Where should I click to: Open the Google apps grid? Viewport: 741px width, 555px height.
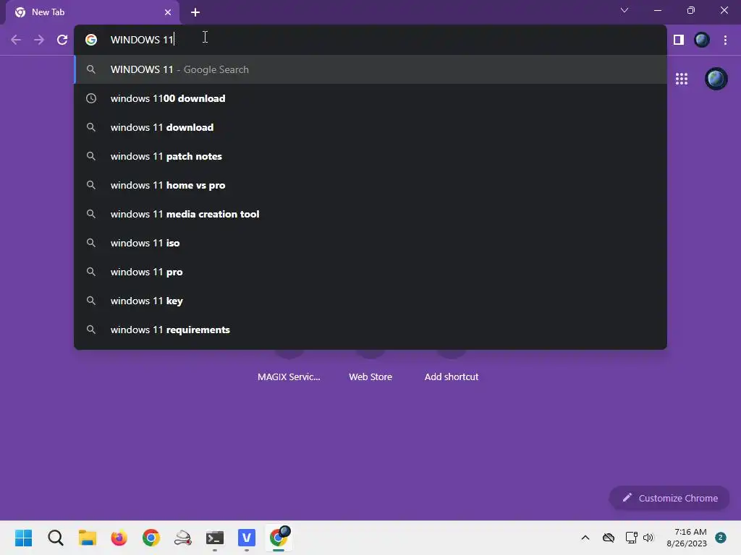682,79
